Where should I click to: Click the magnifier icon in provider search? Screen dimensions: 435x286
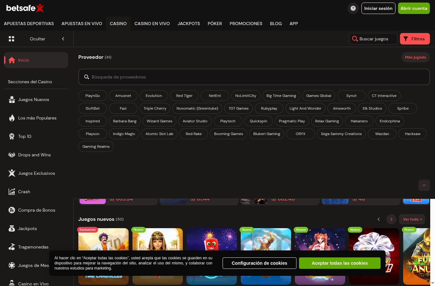pyautogui.click(x=86, y=77)
